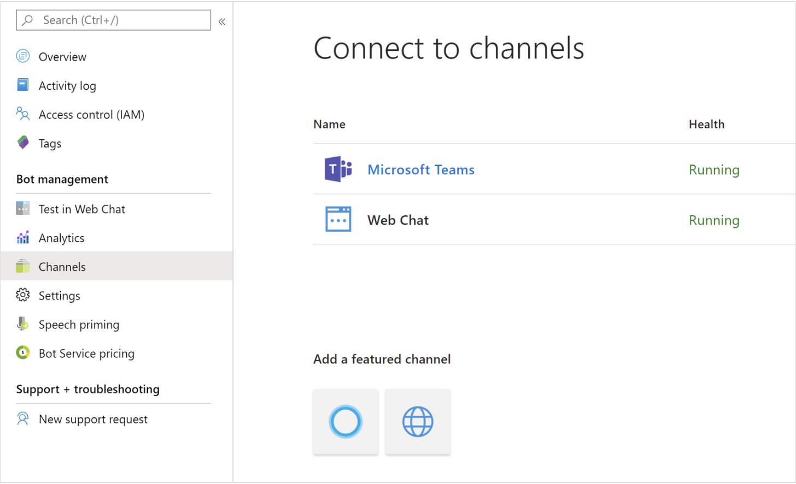
Task: Click the Analytics chart icon
Action: pos(23,237)
